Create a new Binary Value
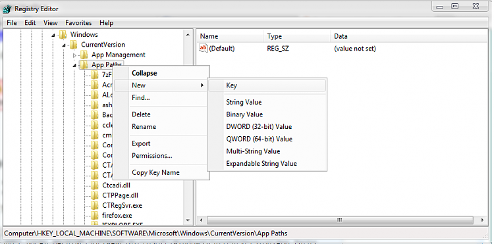Viewport: 494px width, 244px height. [x=267, y=114]
